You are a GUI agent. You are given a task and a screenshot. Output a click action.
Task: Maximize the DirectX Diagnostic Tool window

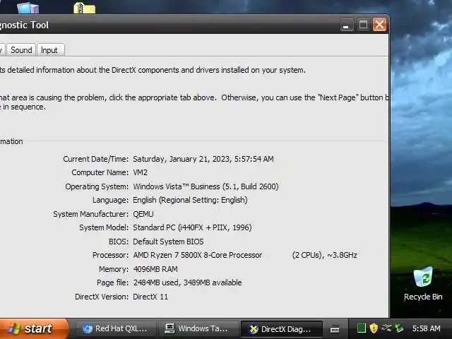363,25
